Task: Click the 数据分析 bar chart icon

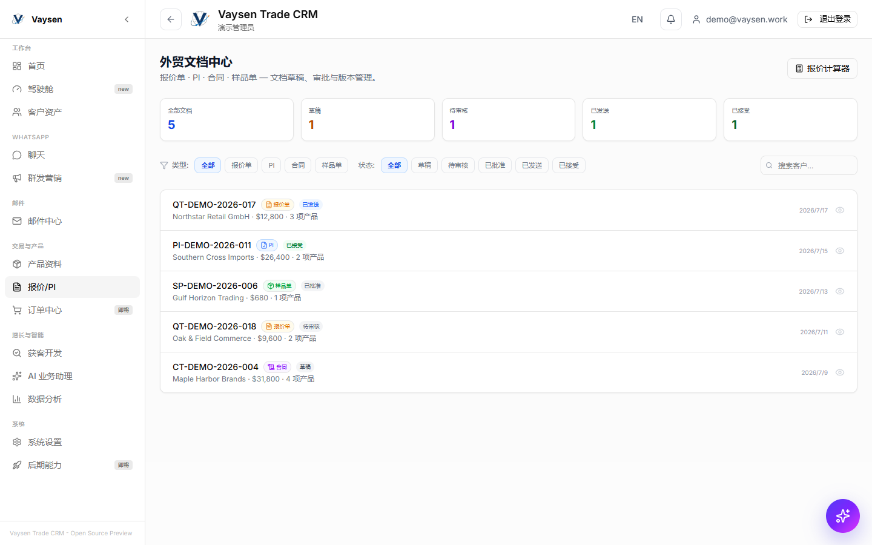Action: [x=17, y=399]
